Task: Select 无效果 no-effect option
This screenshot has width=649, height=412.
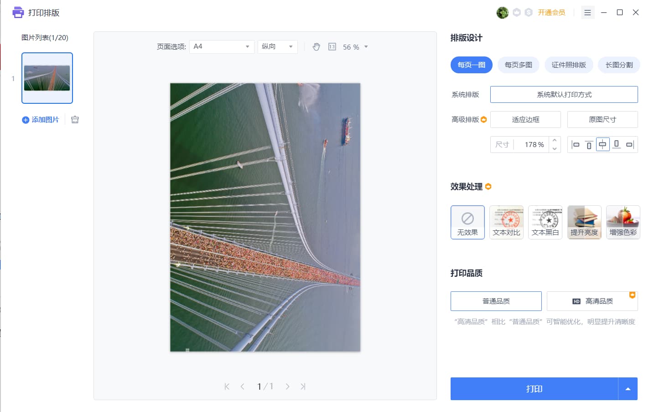Action: [467, 222]
